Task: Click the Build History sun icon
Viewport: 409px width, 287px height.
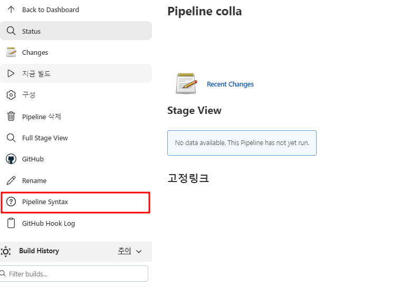Action: [5, 252]
